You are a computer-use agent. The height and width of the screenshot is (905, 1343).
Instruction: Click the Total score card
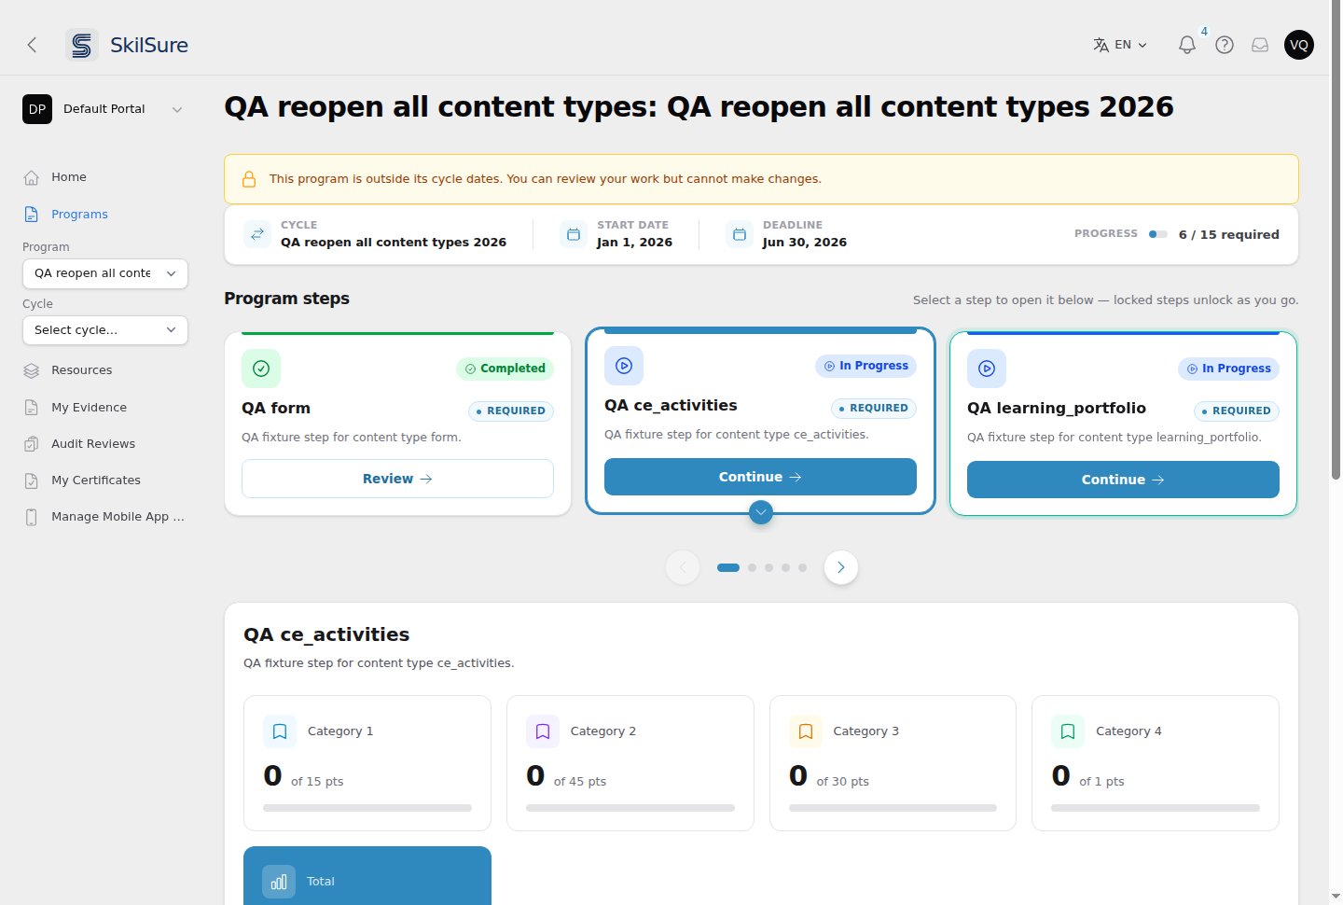tap(367, 876)
